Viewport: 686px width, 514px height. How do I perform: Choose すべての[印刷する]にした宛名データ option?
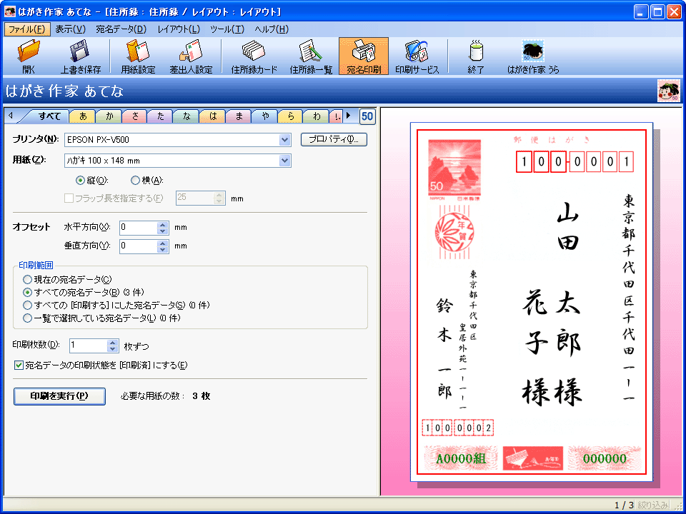click(28, 305)
